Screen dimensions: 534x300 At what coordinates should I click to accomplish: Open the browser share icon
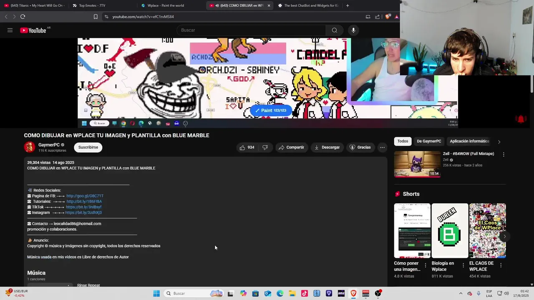378,17
